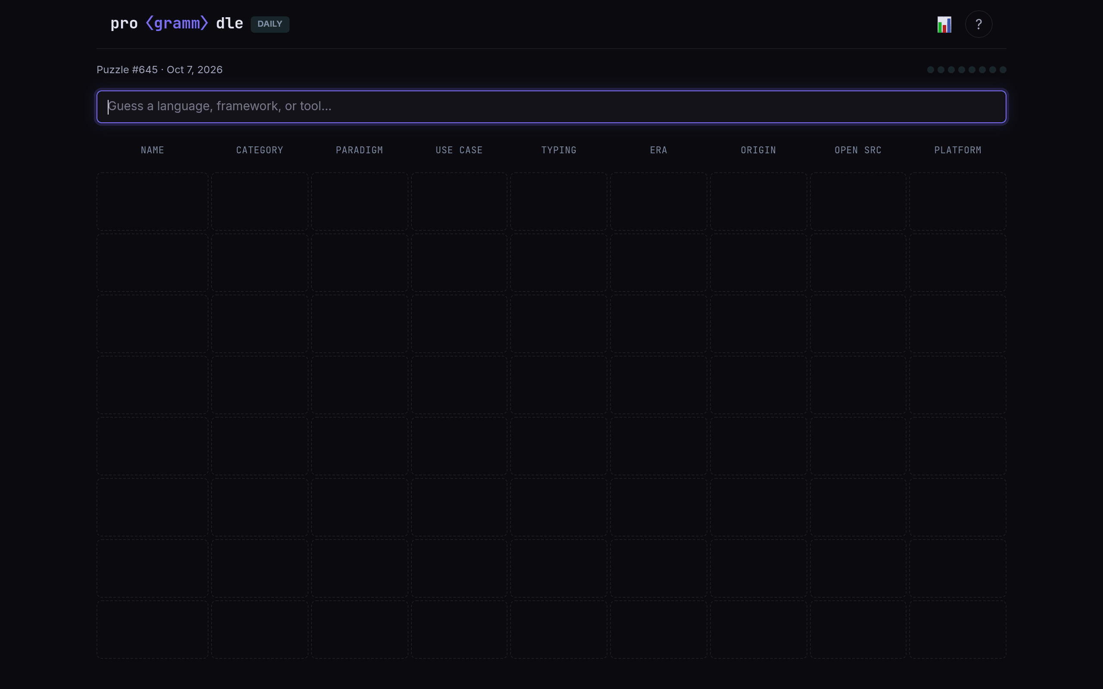
Task: Click the PLATFORM column header
Action: [x=958, y=150]
